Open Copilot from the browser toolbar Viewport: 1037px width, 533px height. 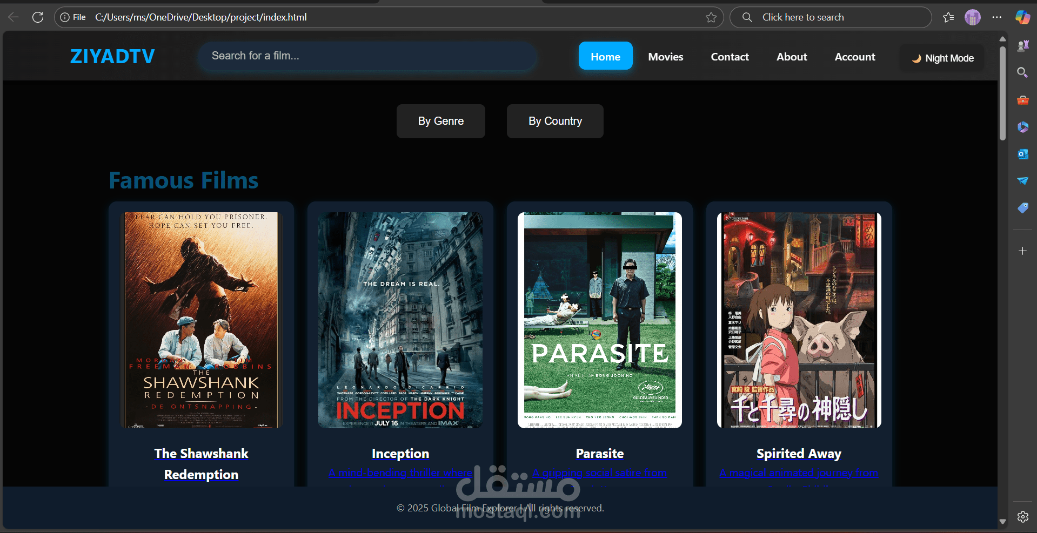[1022, 17]
